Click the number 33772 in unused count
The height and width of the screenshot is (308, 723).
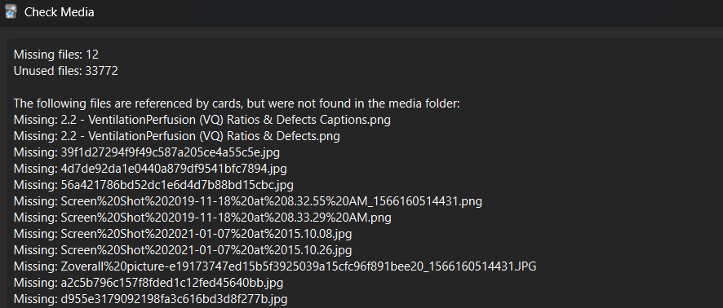point(101,71)
